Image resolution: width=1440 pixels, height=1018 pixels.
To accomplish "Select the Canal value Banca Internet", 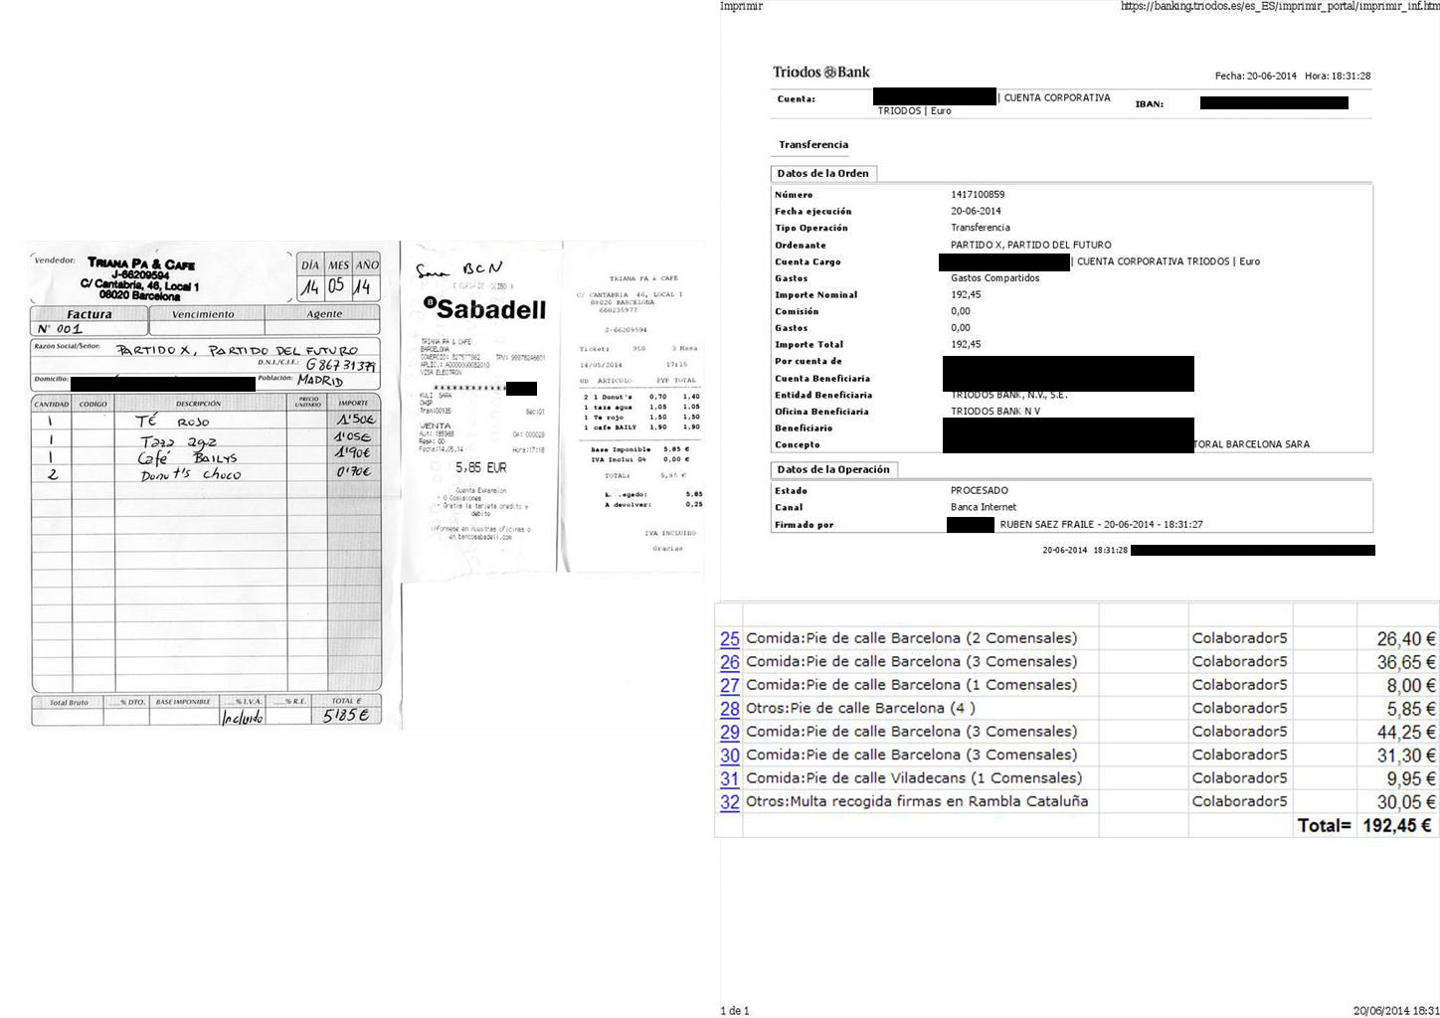I will click(984, 507).
